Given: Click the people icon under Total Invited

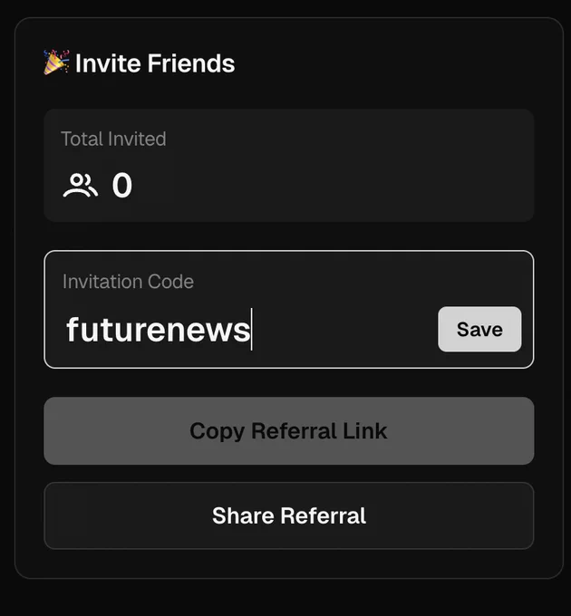Looking at the screenshot, I should (x=80, y=186).
